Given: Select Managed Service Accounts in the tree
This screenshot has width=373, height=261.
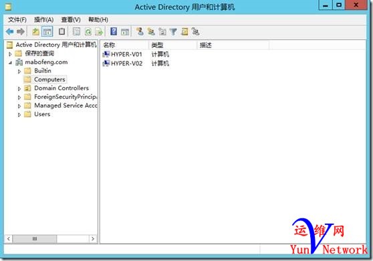Looking at the screenshot, I should [x=66, y=105].
